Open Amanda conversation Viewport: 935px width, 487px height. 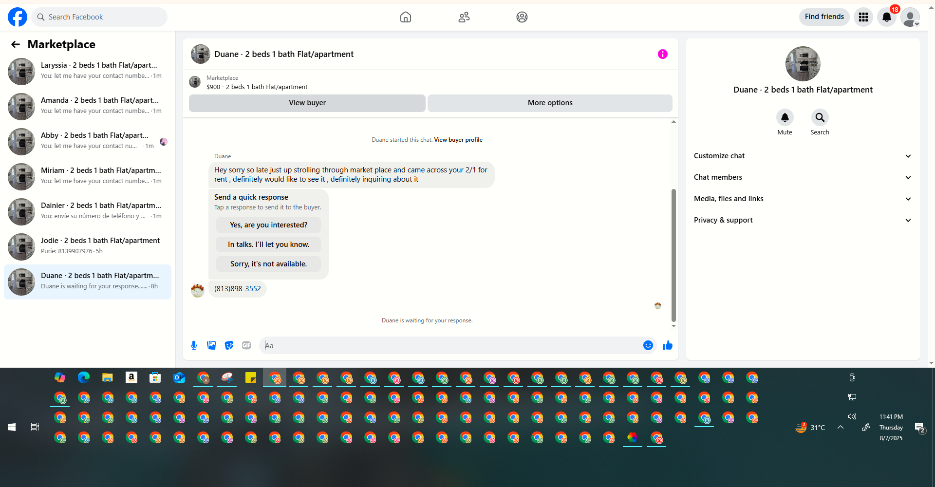(88, 106)
